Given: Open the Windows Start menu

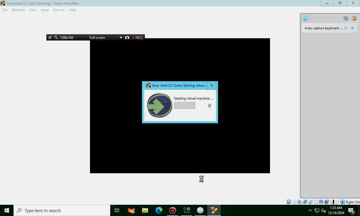Looking at the screenshot, I should click(7, 210).
